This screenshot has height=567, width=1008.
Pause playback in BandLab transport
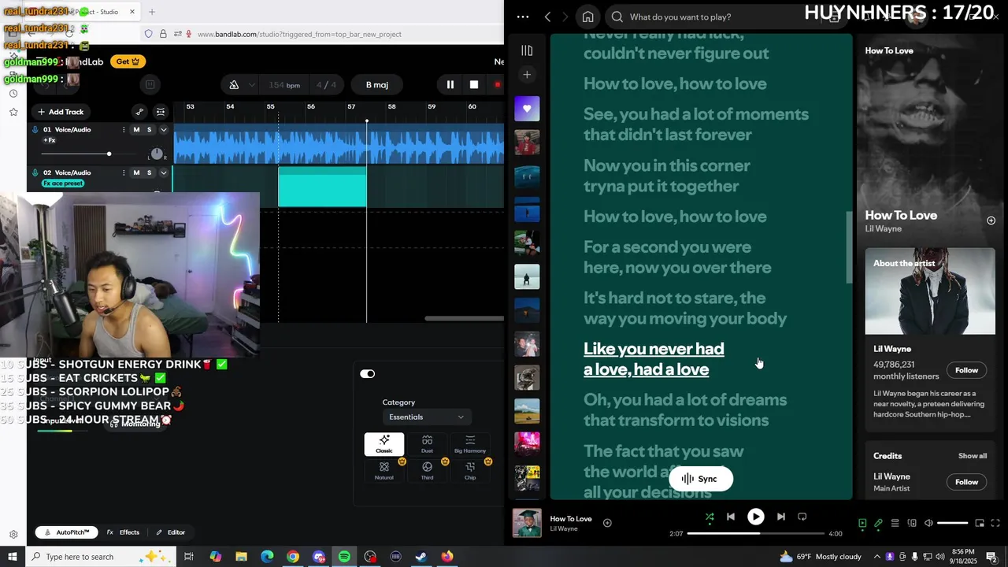(450, 85)
